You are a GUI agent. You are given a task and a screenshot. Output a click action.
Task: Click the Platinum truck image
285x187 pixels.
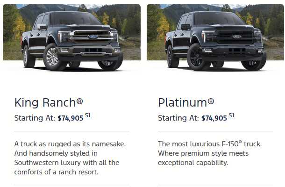tap(215, 37)
